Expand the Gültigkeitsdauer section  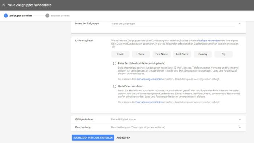(240, 119)
